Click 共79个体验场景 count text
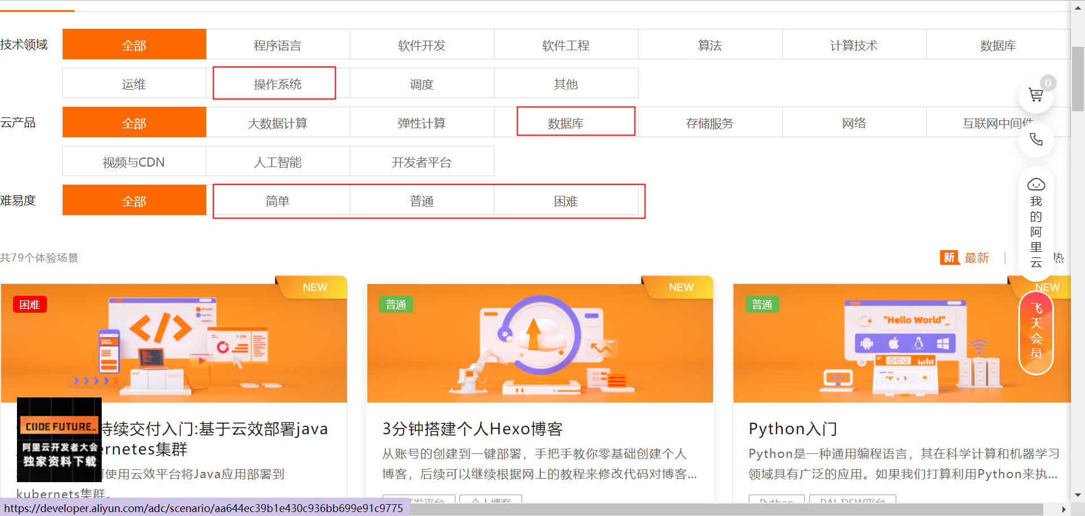This screenshot has height=516, width=1085. (39, 257)
